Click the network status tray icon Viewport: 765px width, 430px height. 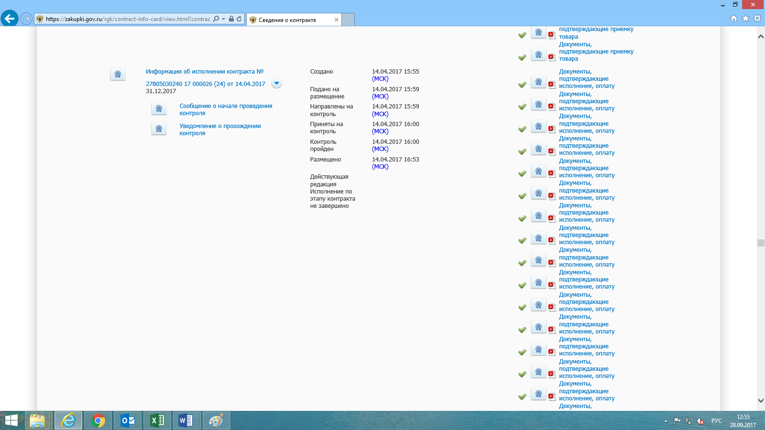click(689, 421)
